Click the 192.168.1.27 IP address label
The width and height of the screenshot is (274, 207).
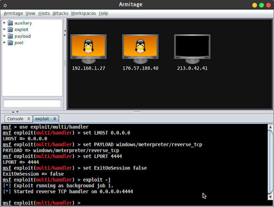(x=89, y=68)
